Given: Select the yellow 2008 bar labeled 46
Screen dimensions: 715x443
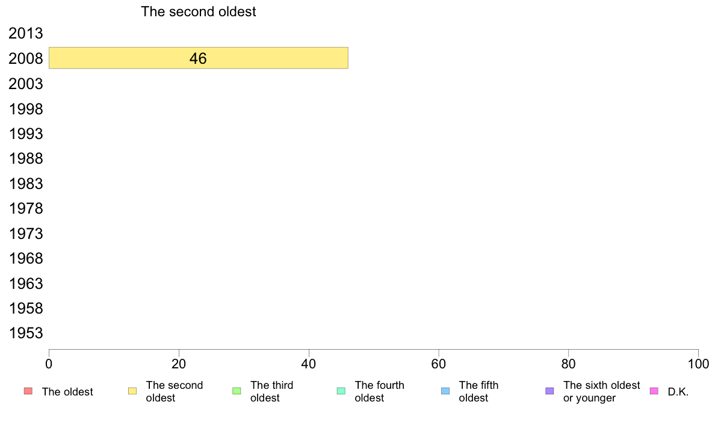Looking at the screenshot, I should pyautogui.click(x=199, y=58).
